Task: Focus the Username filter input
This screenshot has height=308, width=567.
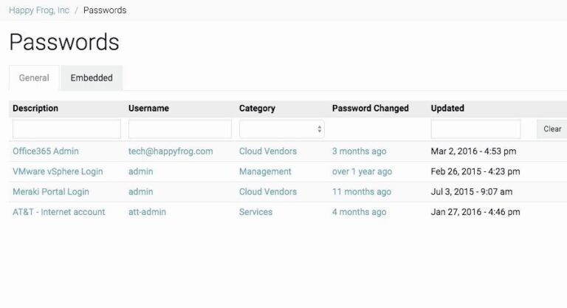Action: (x=179, y=129)
